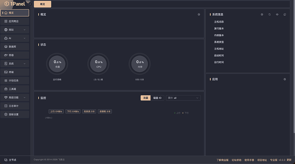295x164 pixels.
Task: Click 专业版 in the footer
Action: 274,160
